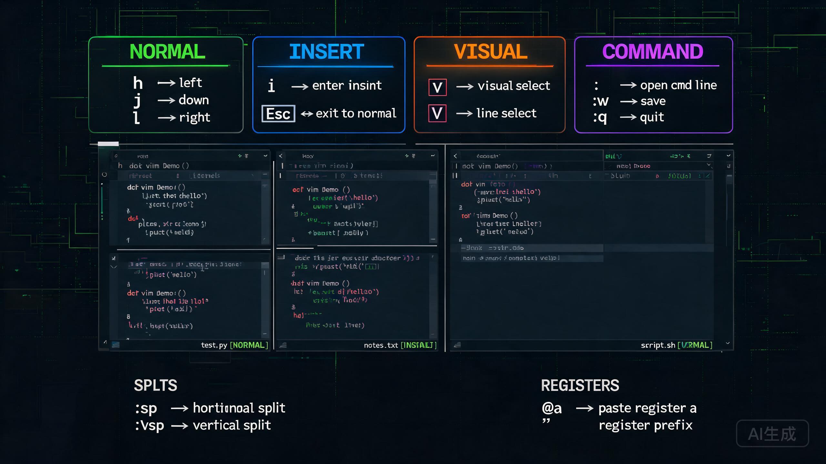This screenshot has width=826, height=464.
Task: Click the :vsp command under SPLTS
Action: click(x=149, y=425)
